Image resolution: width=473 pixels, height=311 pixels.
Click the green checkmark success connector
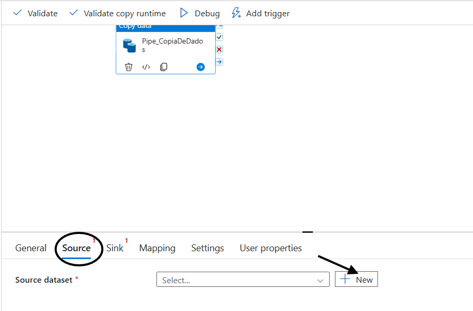(x=219, y=37)
